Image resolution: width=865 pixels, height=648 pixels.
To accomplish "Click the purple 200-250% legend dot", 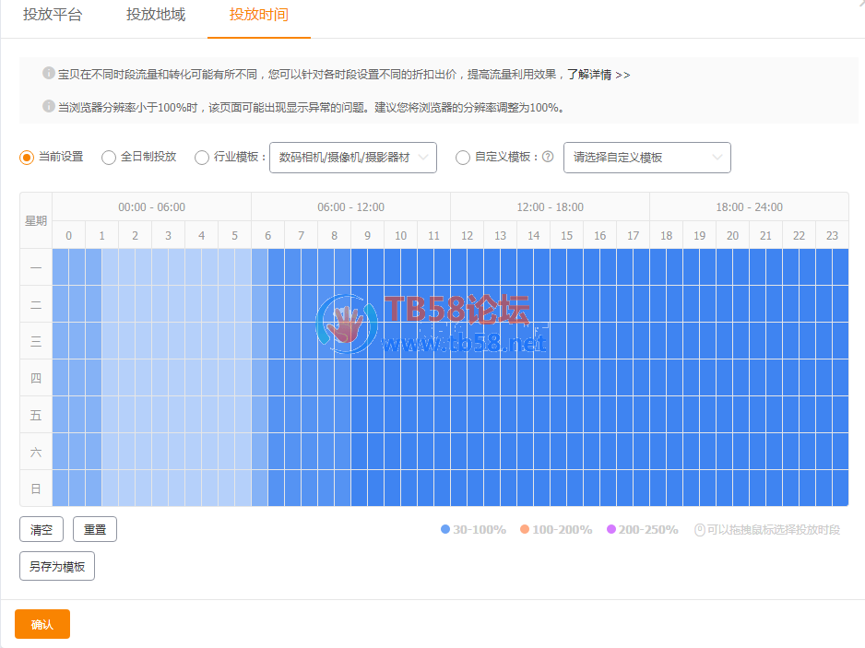I will [610, 529].
